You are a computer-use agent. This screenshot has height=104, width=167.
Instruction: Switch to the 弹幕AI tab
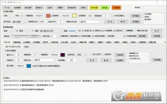(x=125, y=42)
